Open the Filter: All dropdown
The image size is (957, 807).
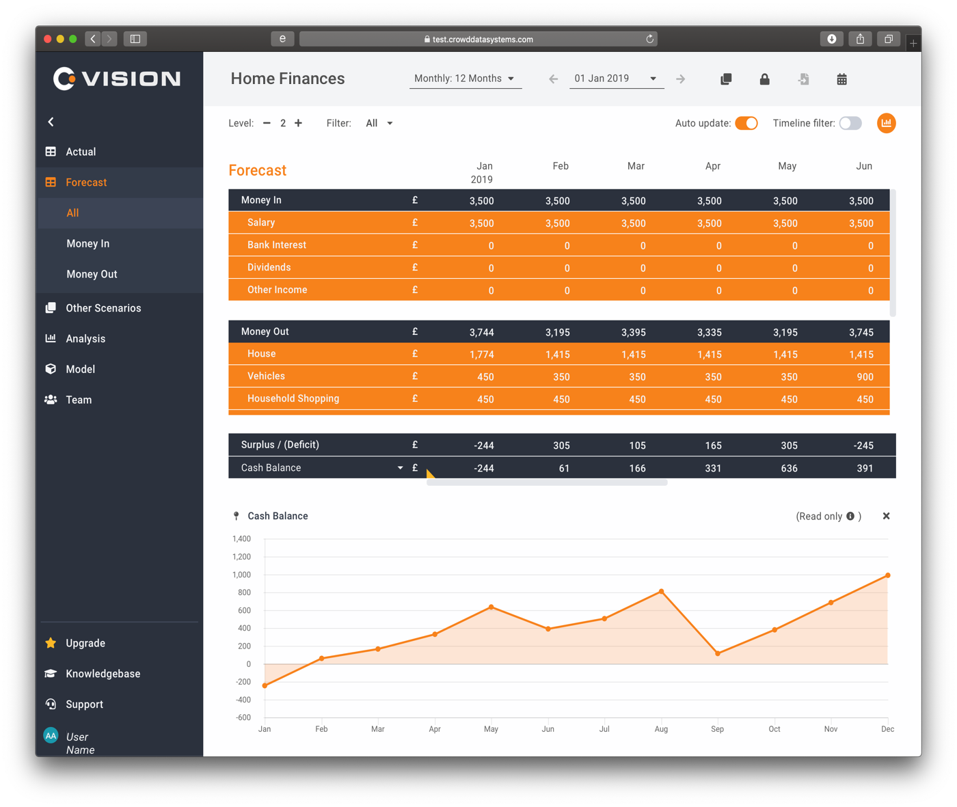(x=379, y=123)
